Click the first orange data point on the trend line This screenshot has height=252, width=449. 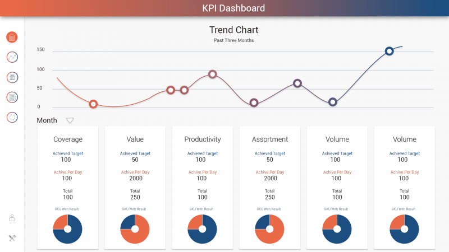[93, 104]
